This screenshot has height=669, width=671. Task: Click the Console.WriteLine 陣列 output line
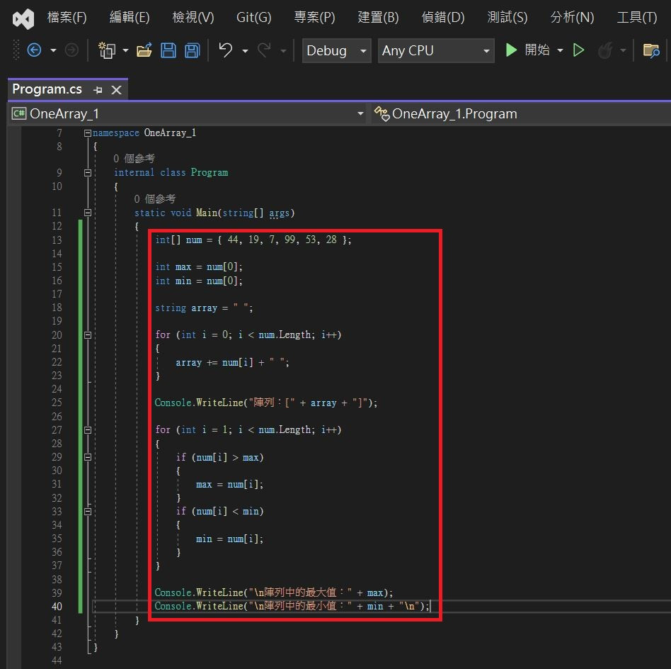point(265,403)
